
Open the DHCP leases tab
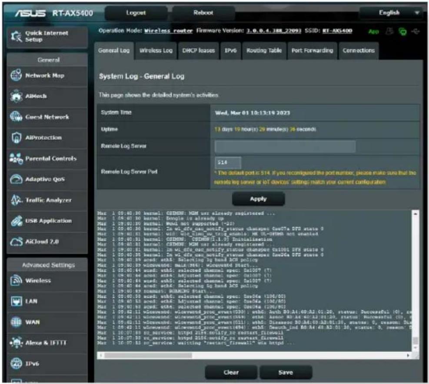[199, 51]
